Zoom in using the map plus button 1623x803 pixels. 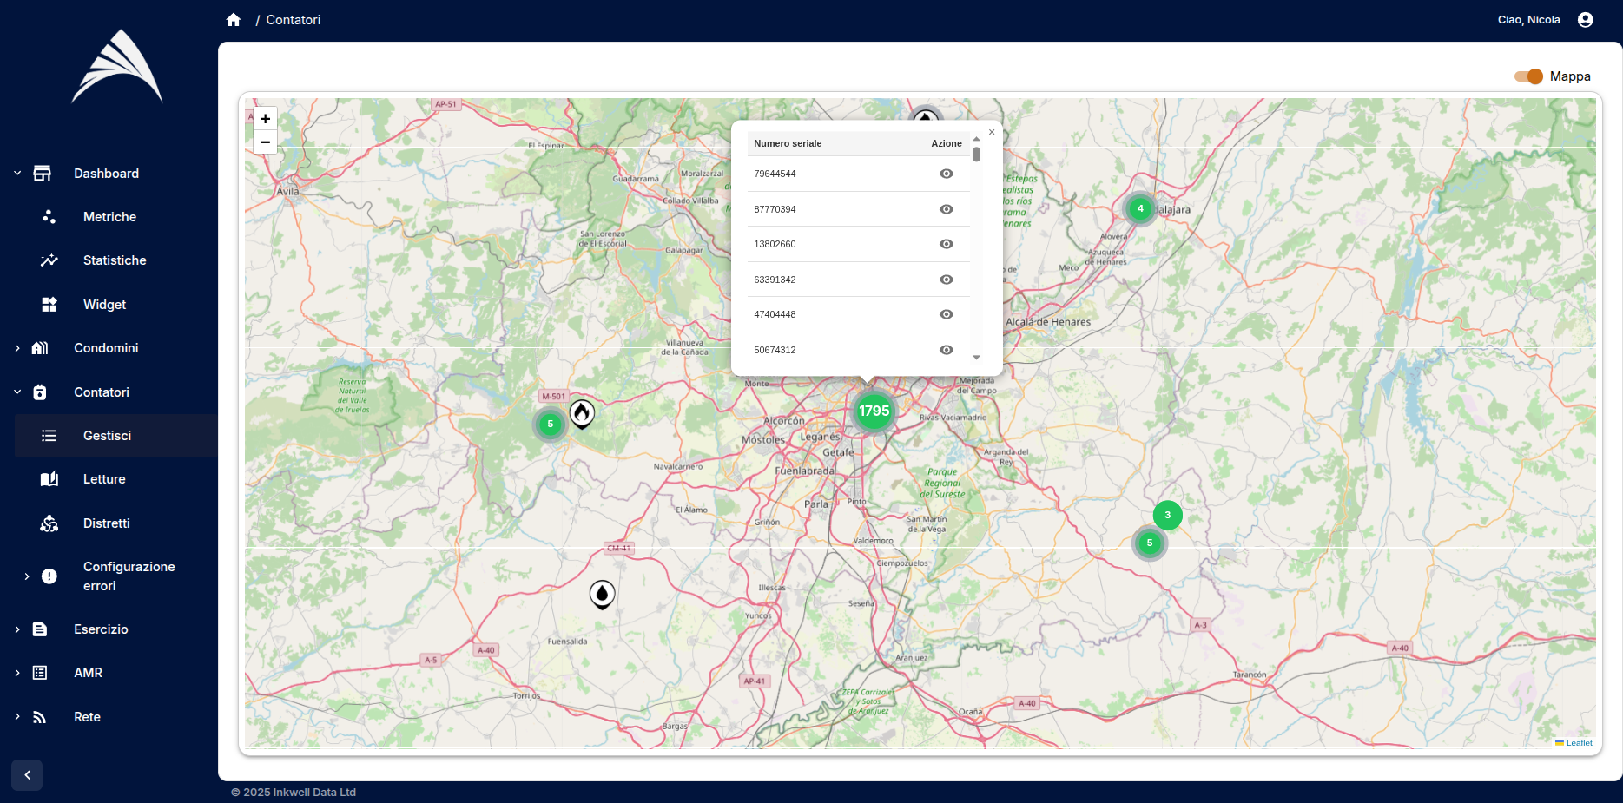(265, 118)
